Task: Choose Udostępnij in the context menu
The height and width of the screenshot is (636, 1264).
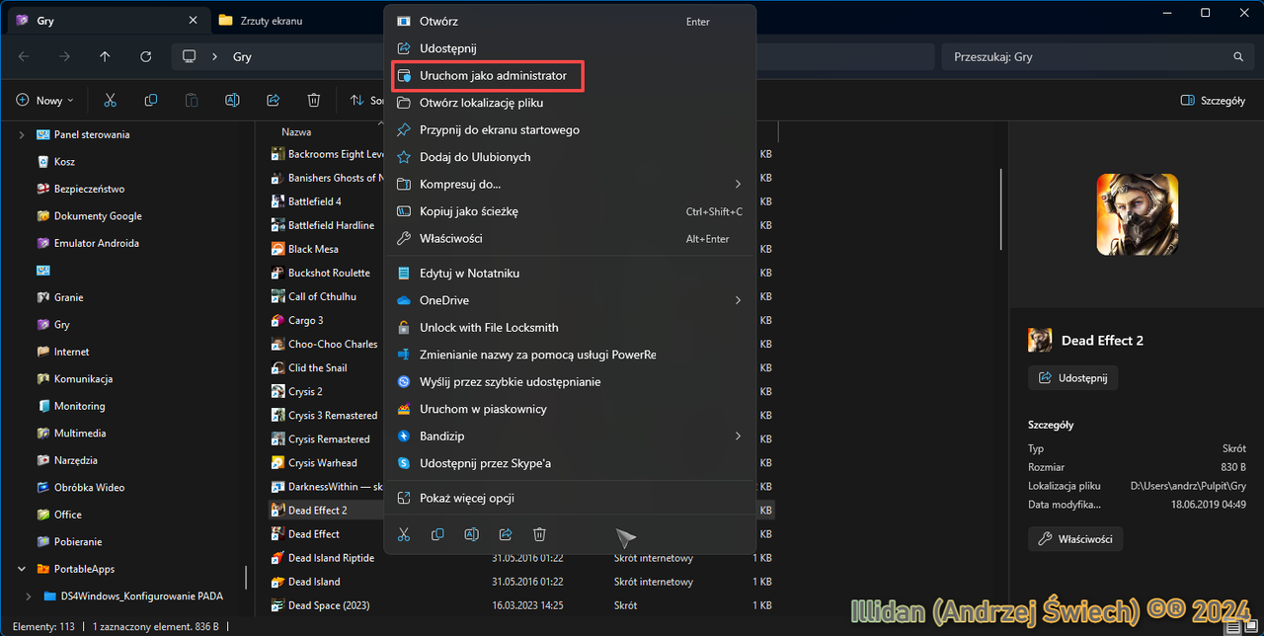Action: click(x=570, y=48)
